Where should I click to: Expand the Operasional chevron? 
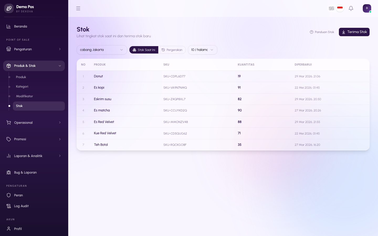coord(60,122)
